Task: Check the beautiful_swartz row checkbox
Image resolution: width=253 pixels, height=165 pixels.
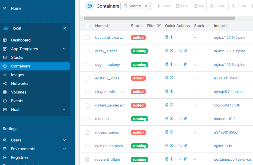Action: (x=87, y=38)
